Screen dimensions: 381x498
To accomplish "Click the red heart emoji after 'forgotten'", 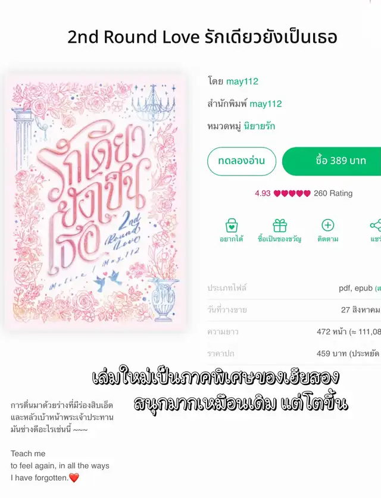I will [x=74, y=477].
